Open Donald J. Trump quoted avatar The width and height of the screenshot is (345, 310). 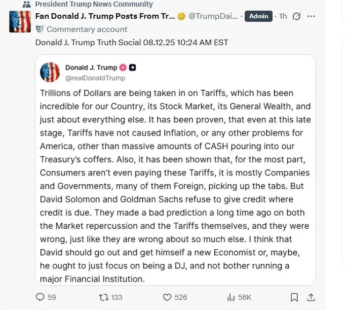pyautogui.click(x=50, y=73)
